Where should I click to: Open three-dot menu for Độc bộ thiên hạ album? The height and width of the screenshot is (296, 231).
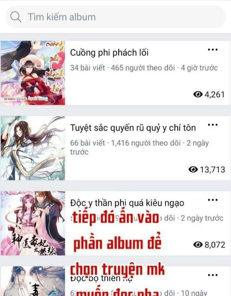coord(213,275)
